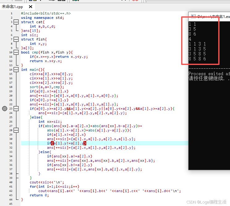Click console output line '3 5 8 5'
This screenshot has width=230, height=206.
(x=197, y=54)
